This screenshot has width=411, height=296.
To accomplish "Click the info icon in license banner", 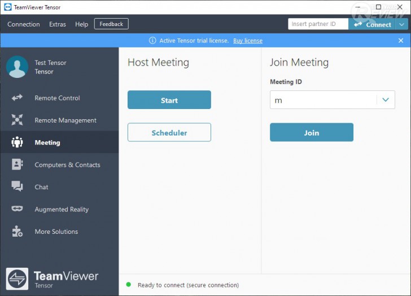I will tap(152, 40).
